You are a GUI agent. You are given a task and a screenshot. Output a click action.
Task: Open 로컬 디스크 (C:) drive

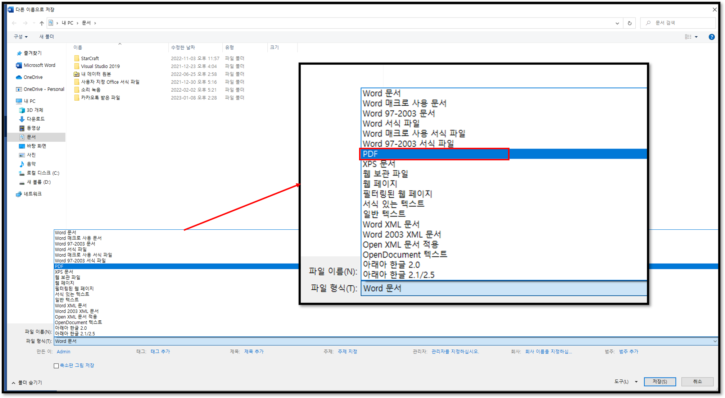39,173
